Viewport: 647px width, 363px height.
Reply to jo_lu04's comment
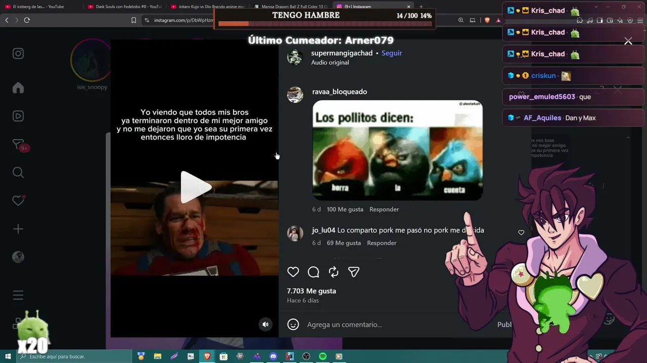tap(382, 243)
